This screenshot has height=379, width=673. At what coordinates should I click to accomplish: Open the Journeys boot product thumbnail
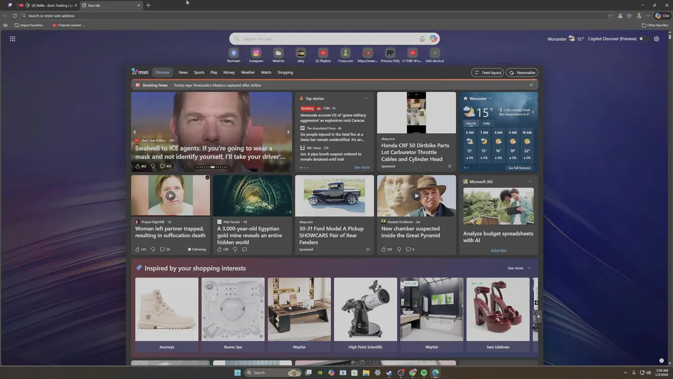coord(167,310)
